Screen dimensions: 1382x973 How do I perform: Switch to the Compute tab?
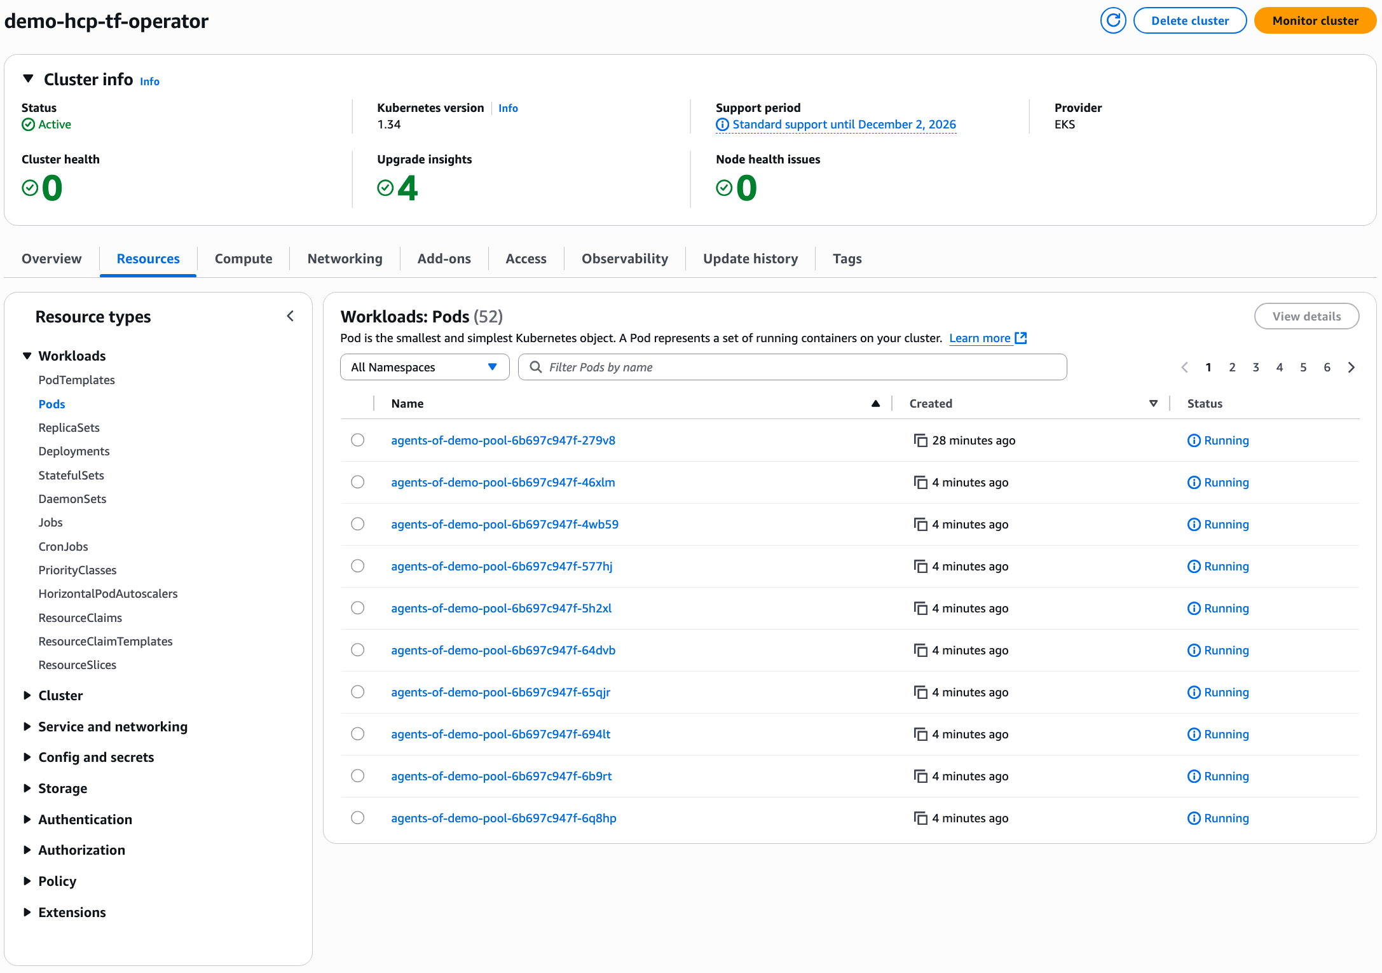click(x=243, y=259)
